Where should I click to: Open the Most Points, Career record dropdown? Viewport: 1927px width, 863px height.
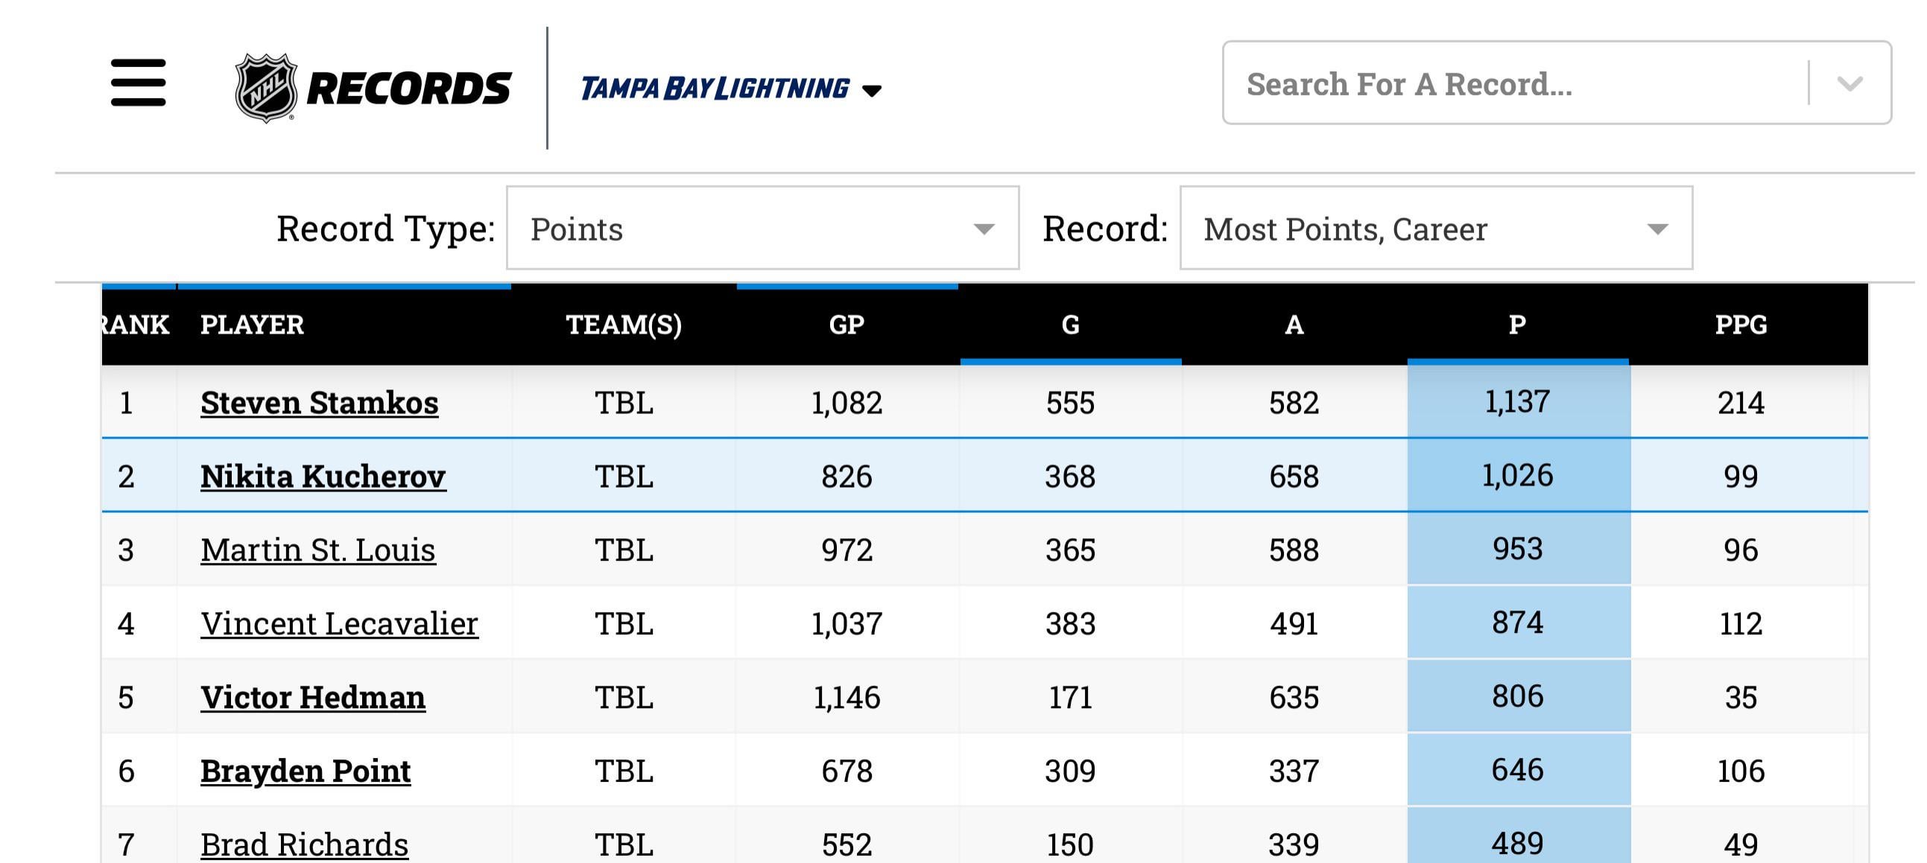pyautogui.click(x=1435, y=229)
